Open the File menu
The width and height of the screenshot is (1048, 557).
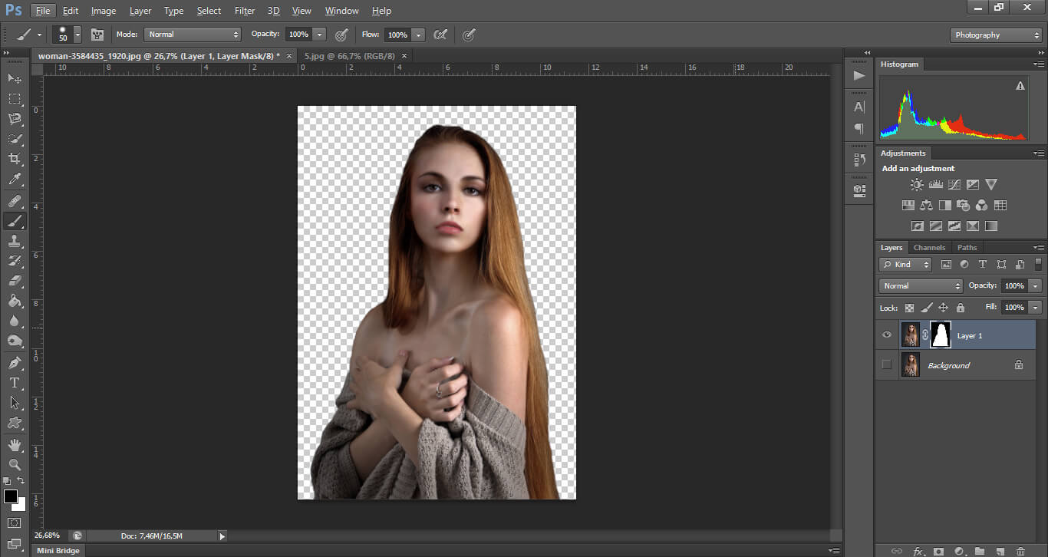pos(43,11)
